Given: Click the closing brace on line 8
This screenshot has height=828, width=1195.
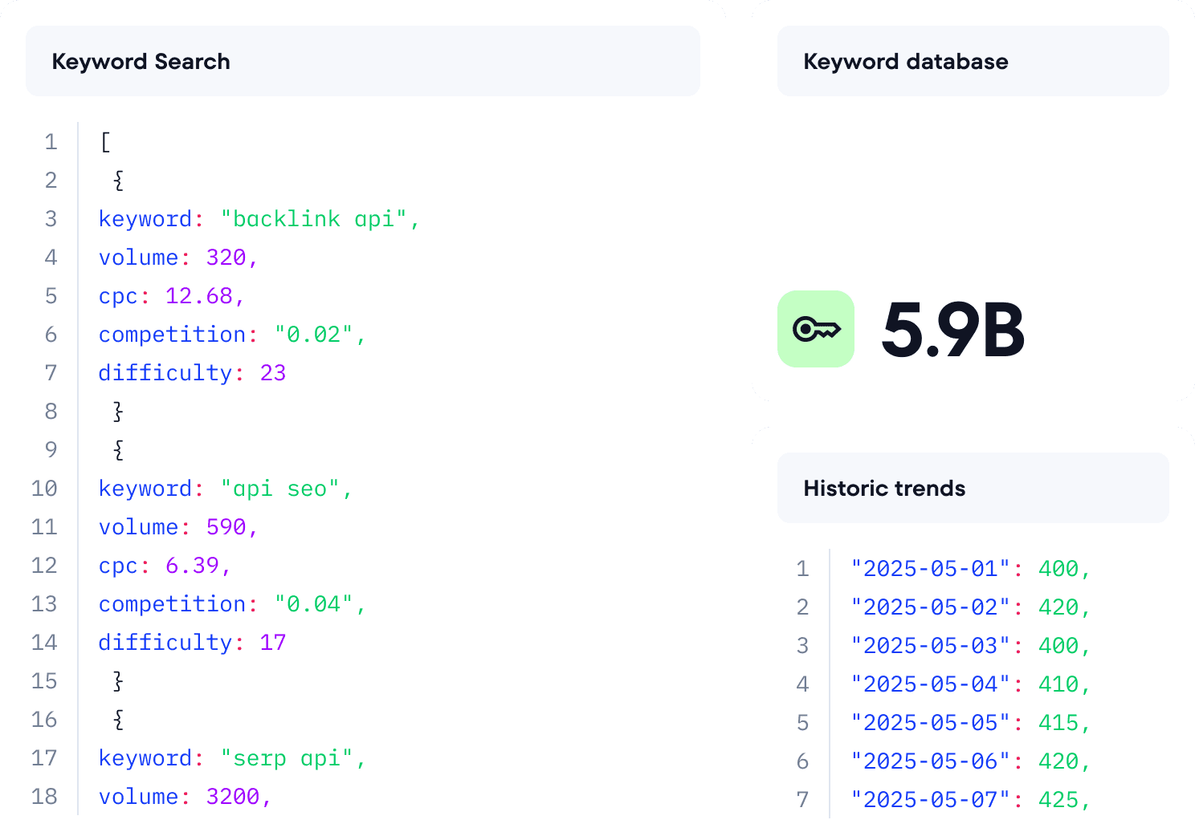Looking at the screenshot, I should tap(118, 412).
